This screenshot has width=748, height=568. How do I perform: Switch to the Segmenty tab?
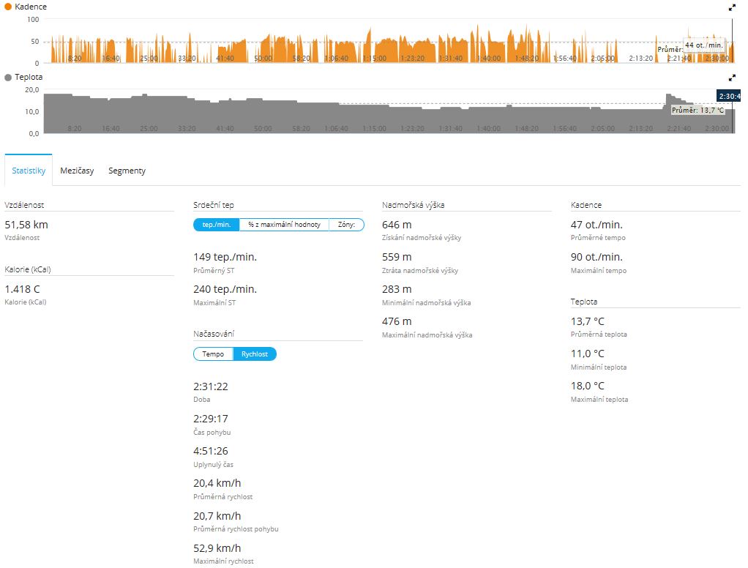coord(127,171)
